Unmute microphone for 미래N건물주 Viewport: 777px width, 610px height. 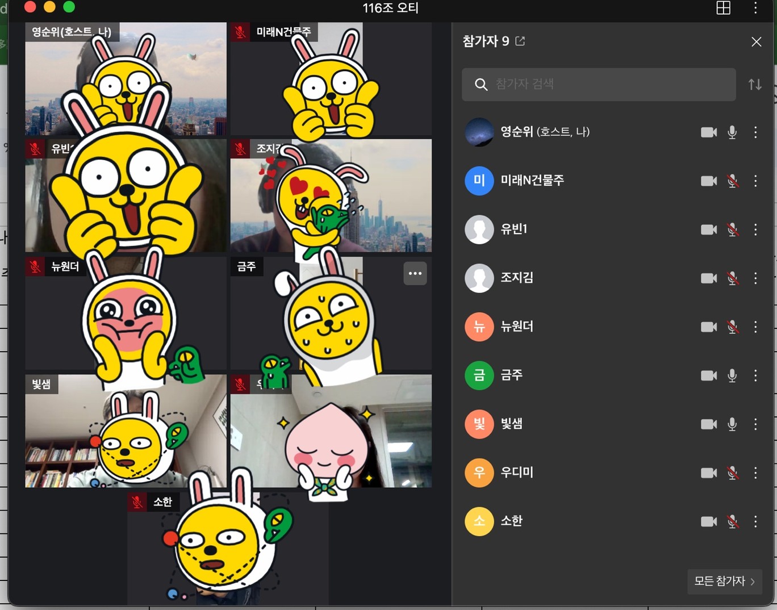click(x=732, y=181)
